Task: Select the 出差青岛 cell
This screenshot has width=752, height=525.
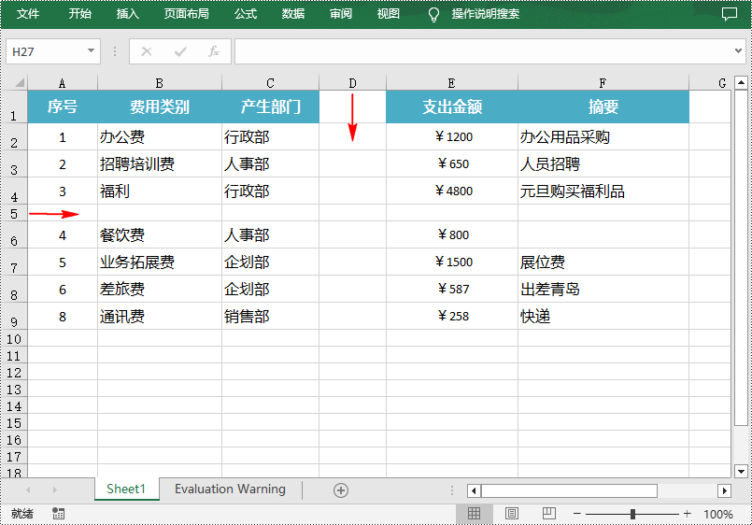Action: pos(603,289)
